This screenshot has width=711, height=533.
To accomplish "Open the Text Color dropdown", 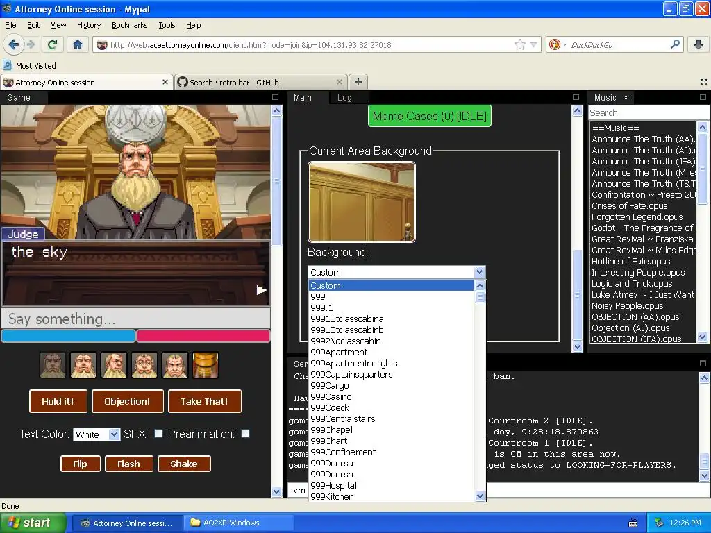I will 97,434.
